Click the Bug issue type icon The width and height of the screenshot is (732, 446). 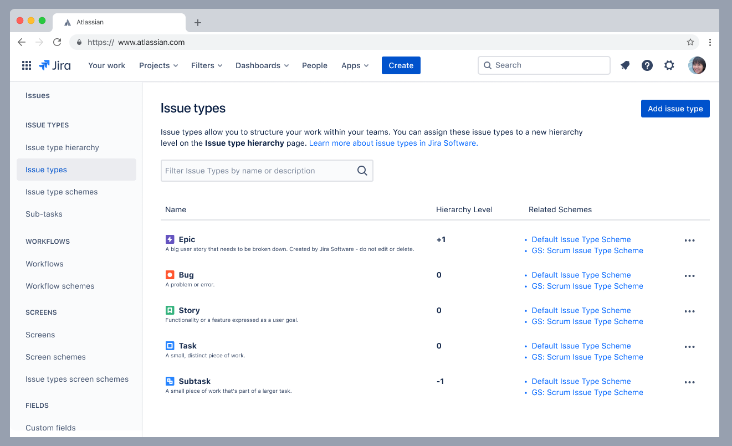pyautogui.click(x=170, y=274)
